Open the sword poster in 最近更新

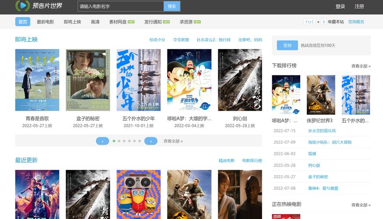(x=88, y=194)
